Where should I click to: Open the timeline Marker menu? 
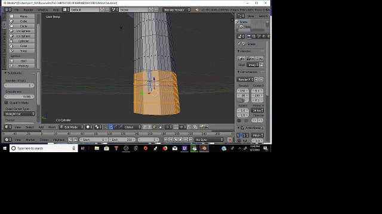click(30, 140)
